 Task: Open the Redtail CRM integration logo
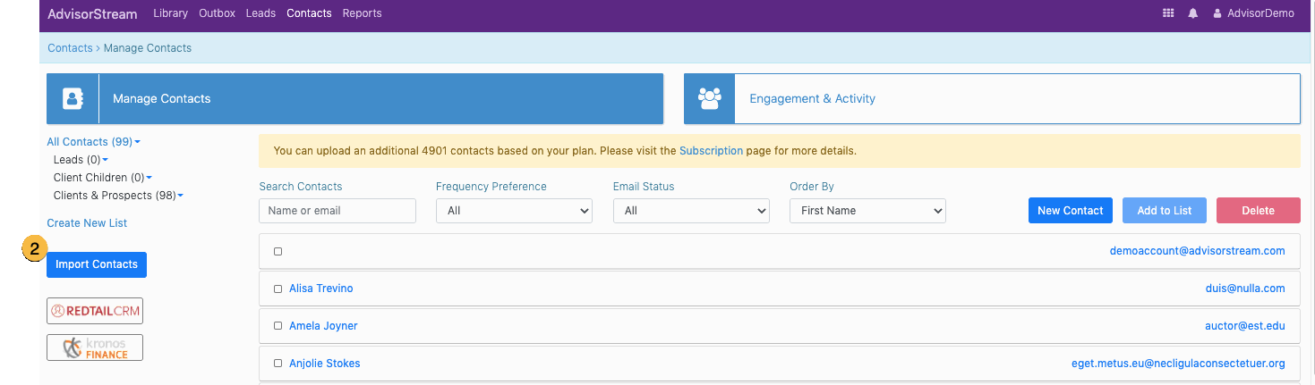pos(95,311)
